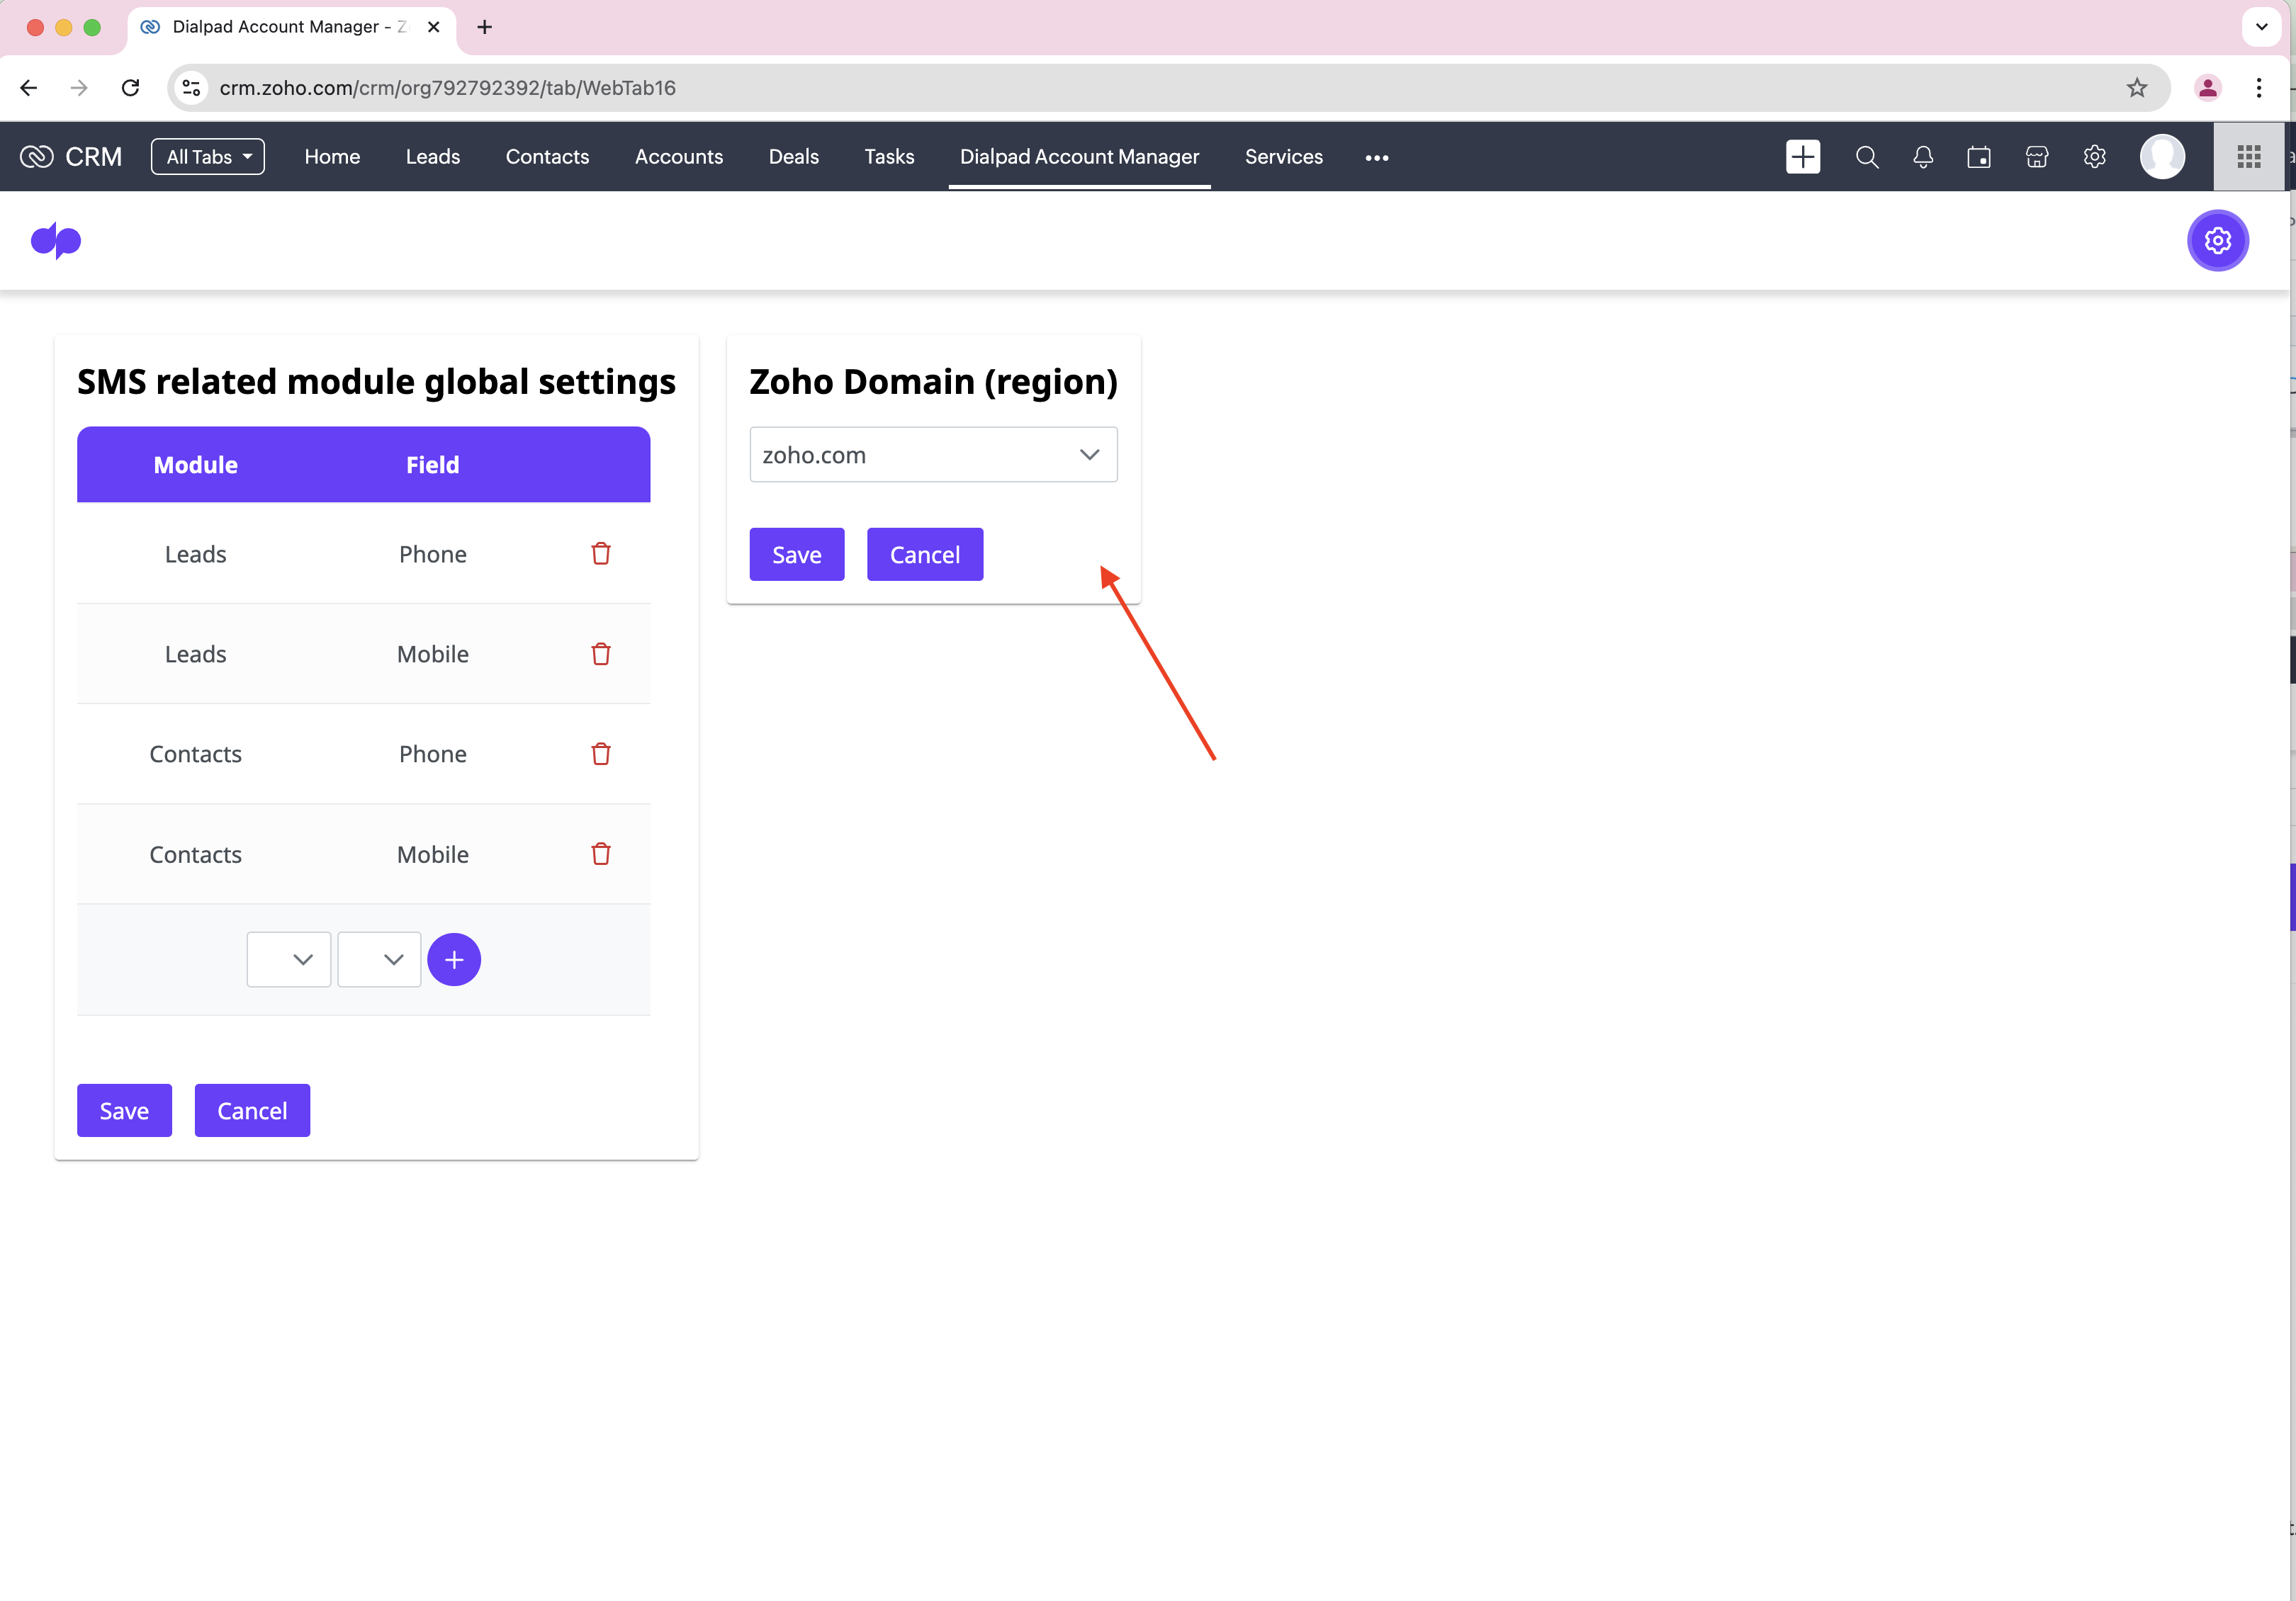This screenshot has height=1601, width=2296.
Task: Open Chrome three-dot menu
Action: tap(2258, 88)
